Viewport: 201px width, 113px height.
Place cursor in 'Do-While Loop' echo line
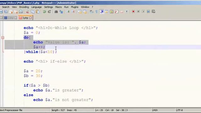click(61, 28)
